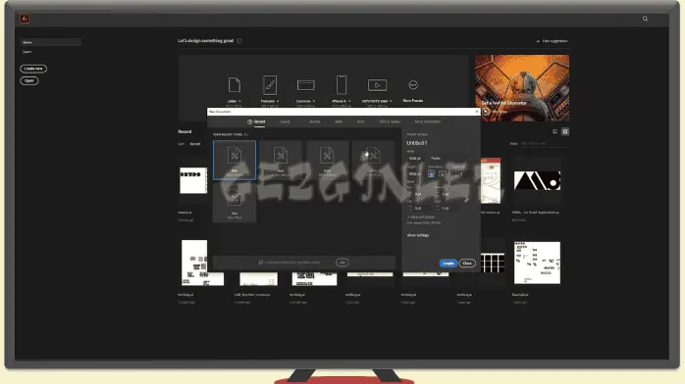Click the More Settings button
Image resolution: width=685 pixels, height=384 pixels.
click(x=418, y=235)
